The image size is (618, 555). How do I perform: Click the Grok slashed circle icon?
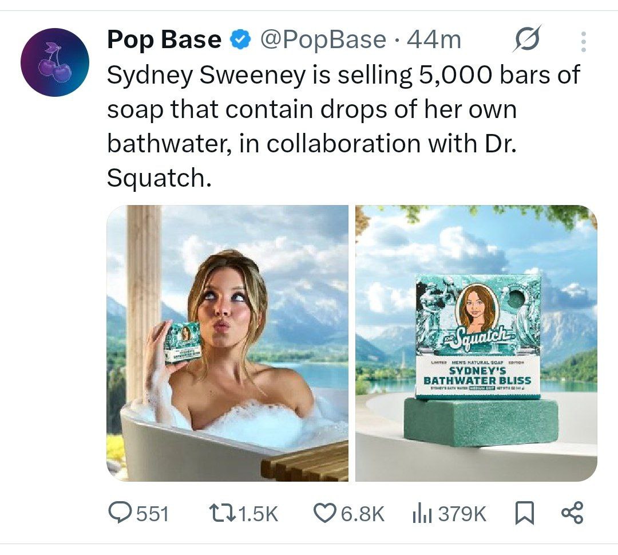coord(526,40)
